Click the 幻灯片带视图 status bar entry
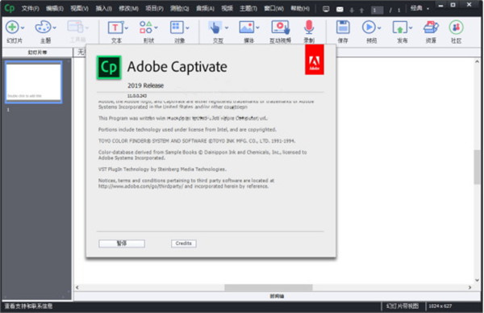Screen dimensions: 484x313 coord(403,307)
